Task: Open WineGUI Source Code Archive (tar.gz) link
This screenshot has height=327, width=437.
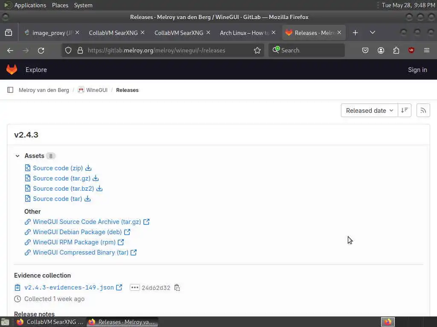Action: (87, 221)
